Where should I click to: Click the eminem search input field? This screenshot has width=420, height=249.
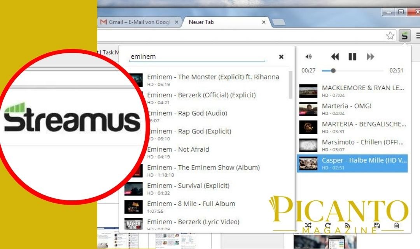coord(197,56)
